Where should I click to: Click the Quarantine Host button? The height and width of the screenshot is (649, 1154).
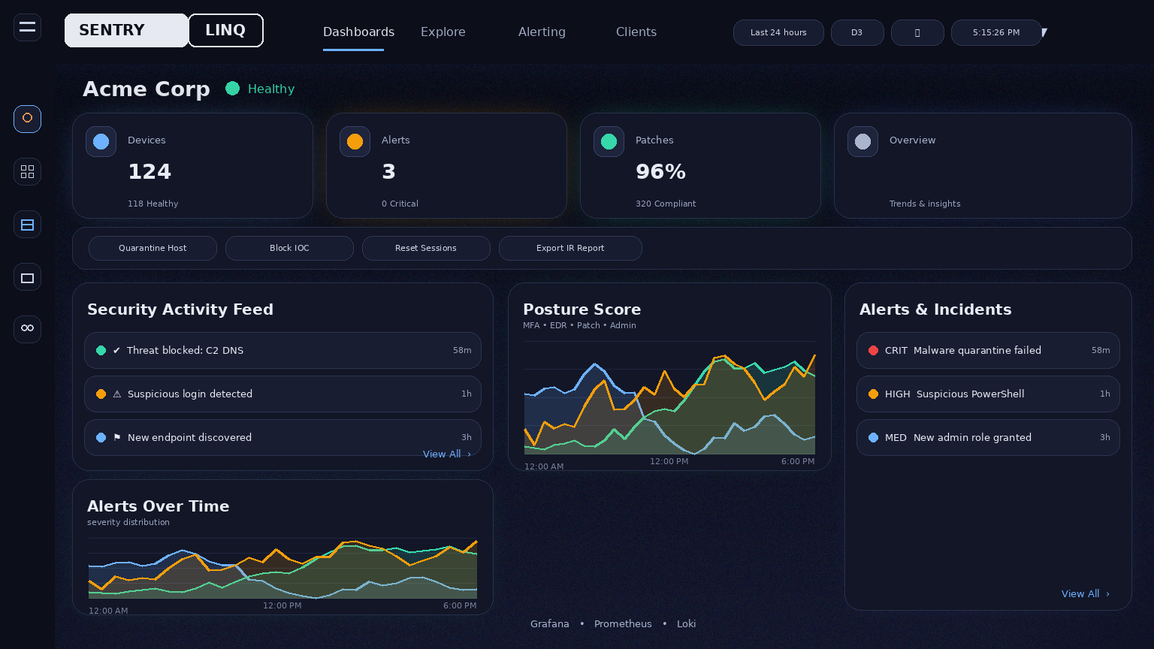153,248
